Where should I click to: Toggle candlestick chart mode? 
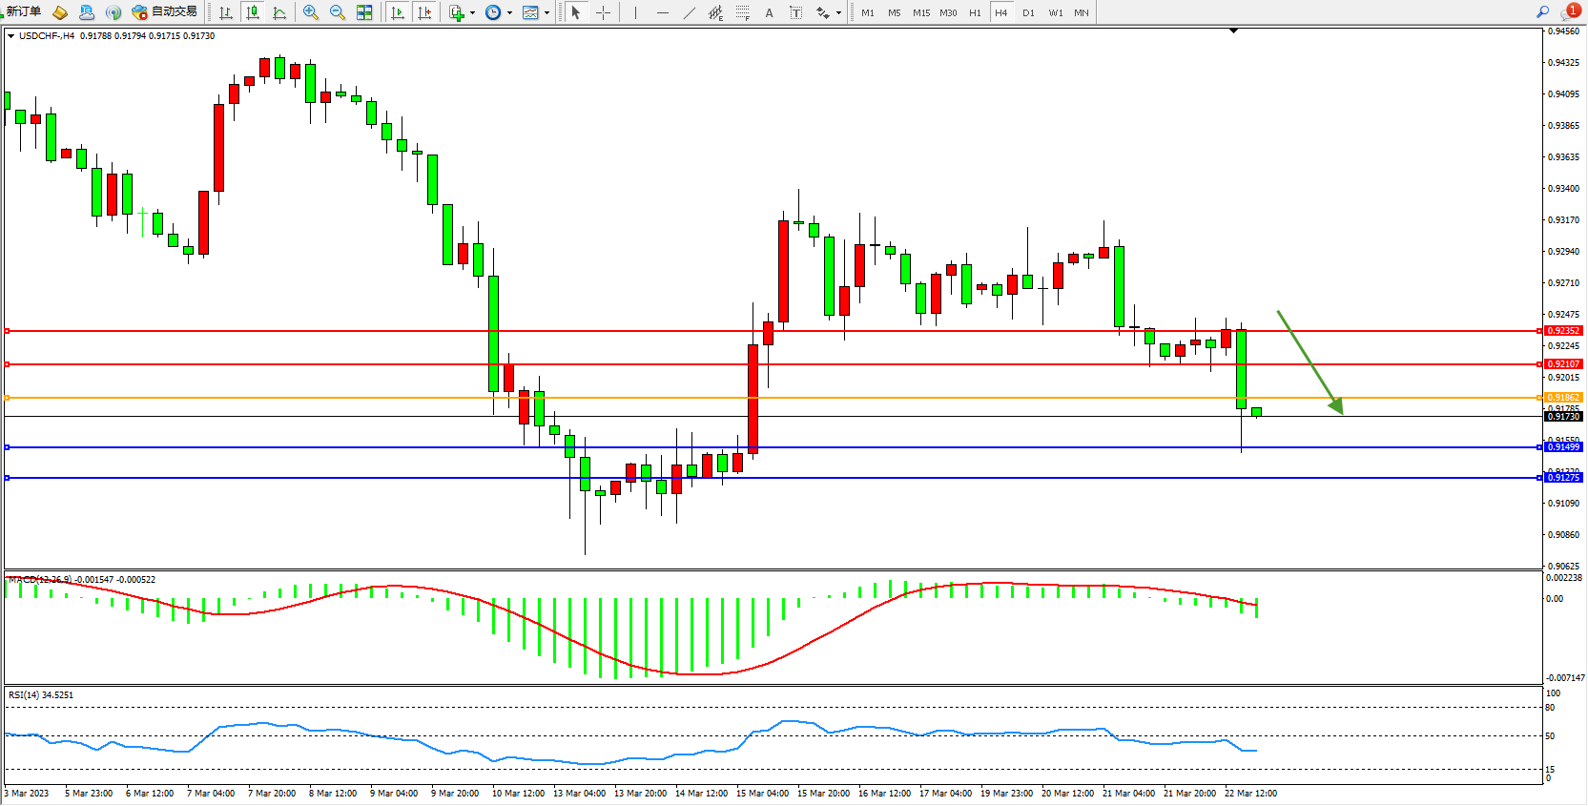[x=253, y=12]
